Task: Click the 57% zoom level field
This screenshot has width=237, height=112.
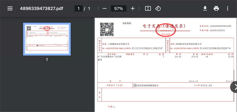Action: pyautogui.click(x=119, y=9)
